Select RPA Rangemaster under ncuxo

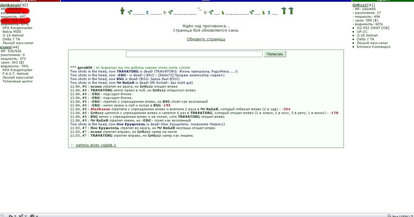click(17, 70)
